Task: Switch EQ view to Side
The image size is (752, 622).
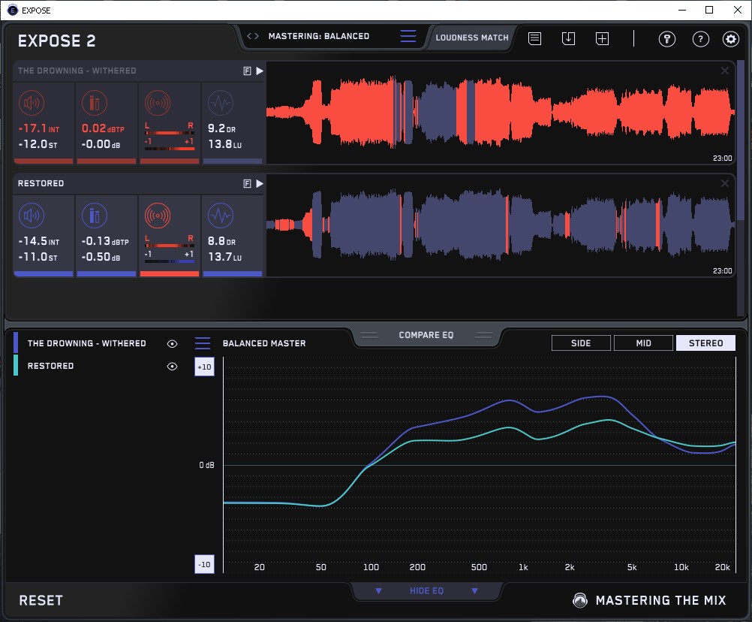Action: [581, 343]
